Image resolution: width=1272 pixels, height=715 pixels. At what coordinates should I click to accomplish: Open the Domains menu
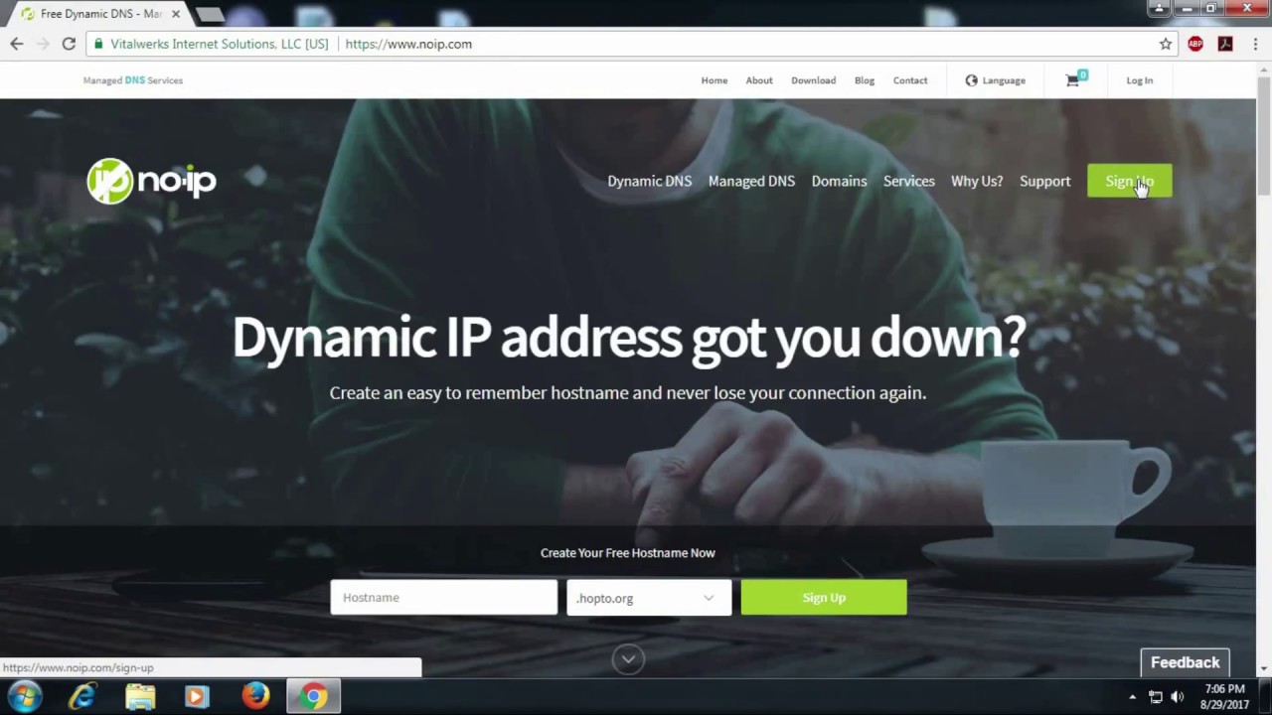pyautogui.click(x=839, y=181)
